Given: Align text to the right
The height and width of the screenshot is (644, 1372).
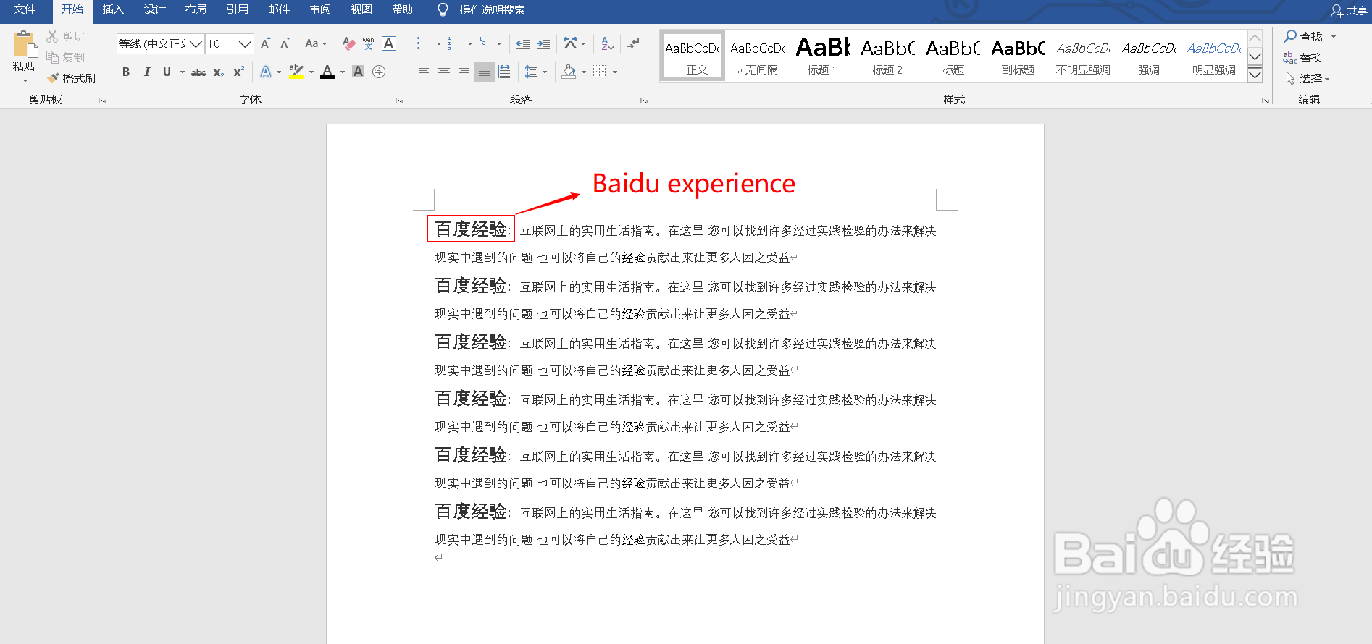Looking at the screenshot, I should [464, 72].
